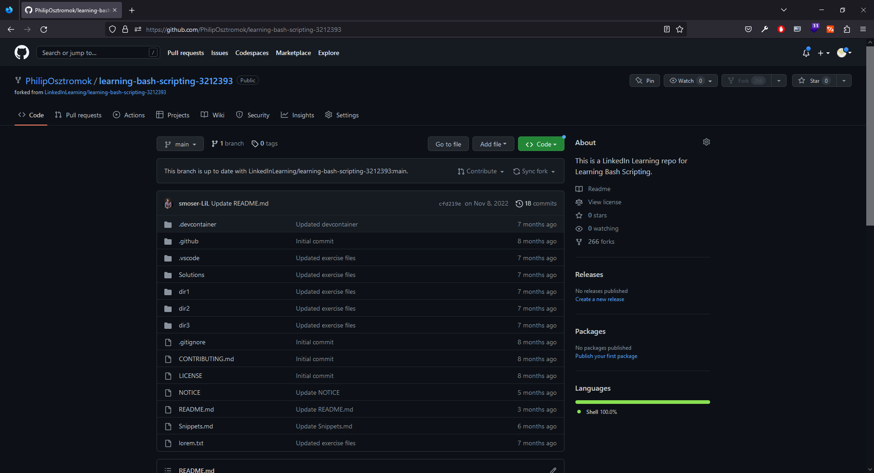
Task: Open the Actions tab
Action: [129, 115]
